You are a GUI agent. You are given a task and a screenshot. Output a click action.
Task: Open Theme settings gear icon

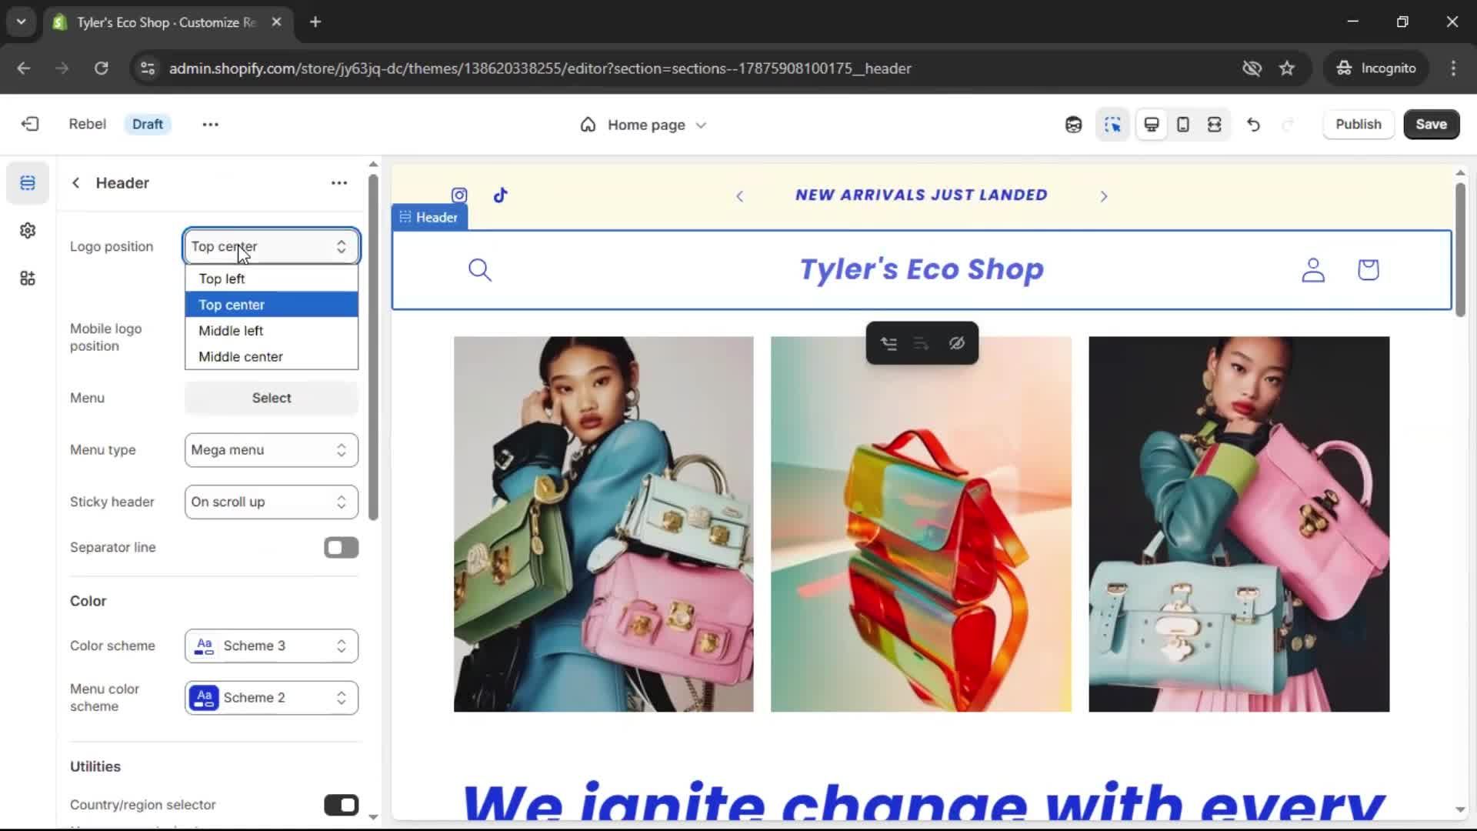28,231
